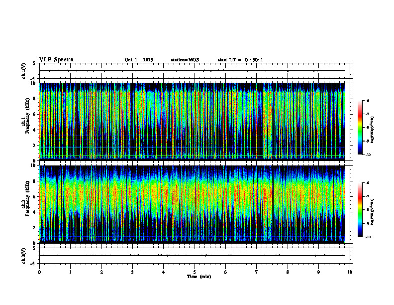Screen dimensions: 394x305
Task: Click the "-9" label on ch.2 colorbar
Action: coord(367,223)
